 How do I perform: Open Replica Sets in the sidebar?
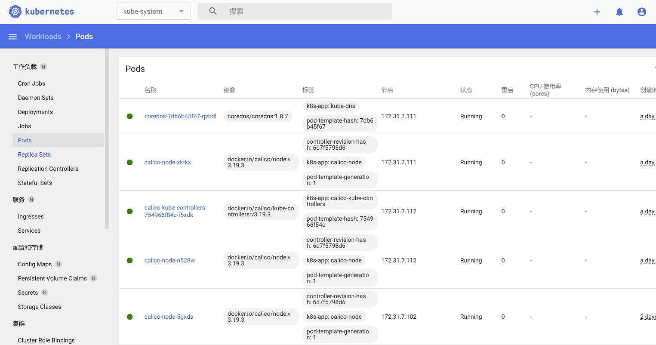34,154
